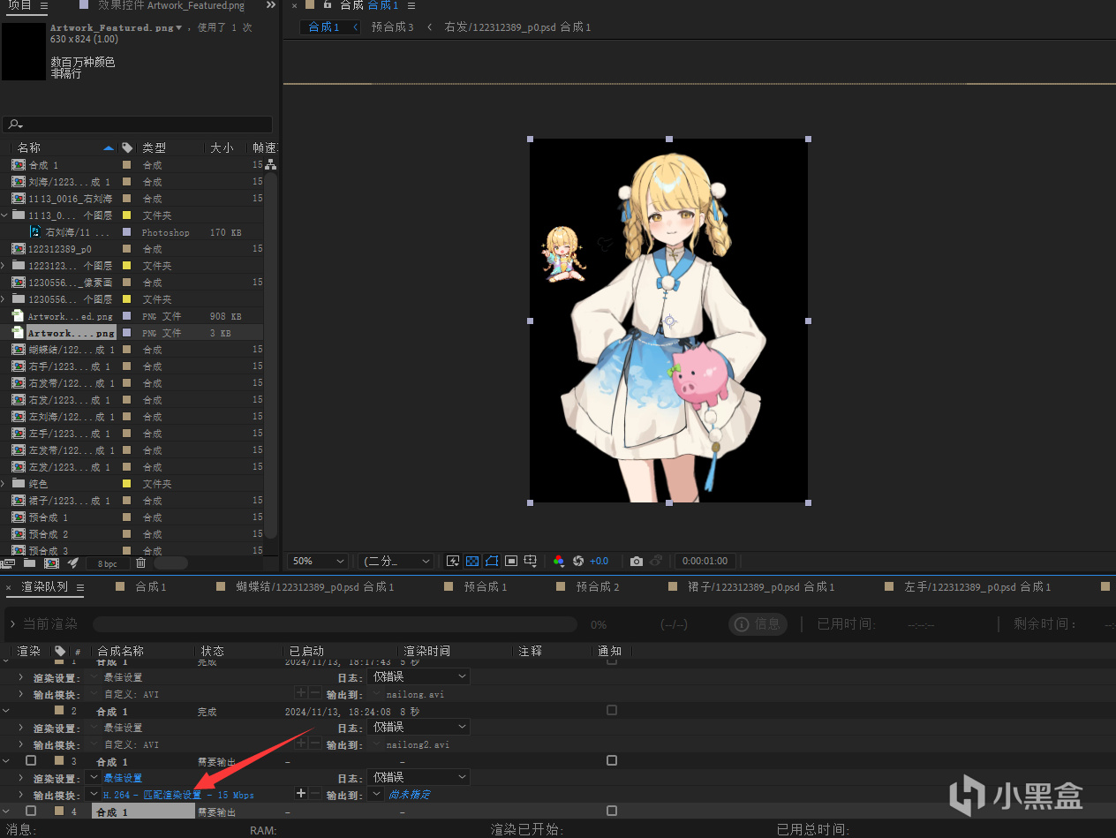Open the 日志 dropdown for queue item 3
The height and width of the screenshot is (838, 1116).
click(x=418, y=777)
